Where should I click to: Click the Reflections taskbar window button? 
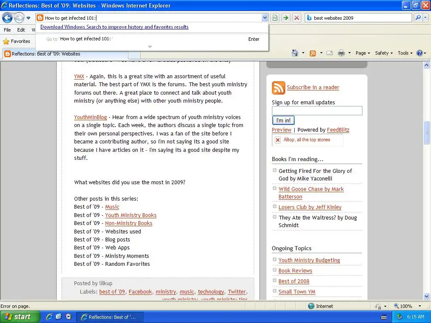[x=109, y=317]
